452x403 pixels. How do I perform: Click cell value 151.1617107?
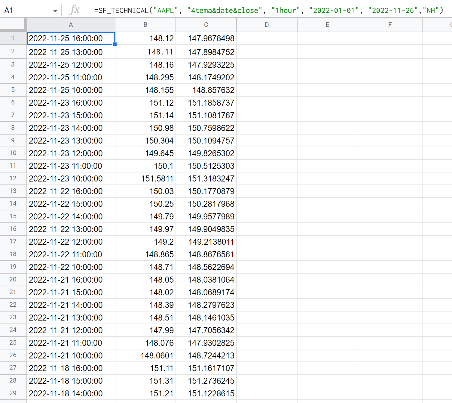[x=206, y=368]
